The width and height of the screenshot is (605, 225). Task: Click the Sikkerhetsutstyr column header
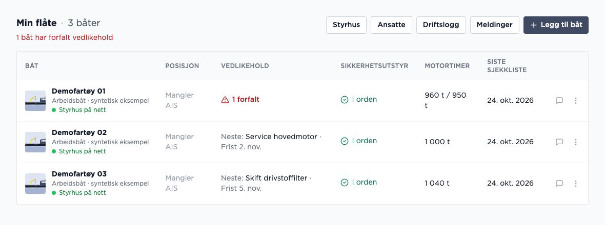pyautogui.click(x=374, y=66)
